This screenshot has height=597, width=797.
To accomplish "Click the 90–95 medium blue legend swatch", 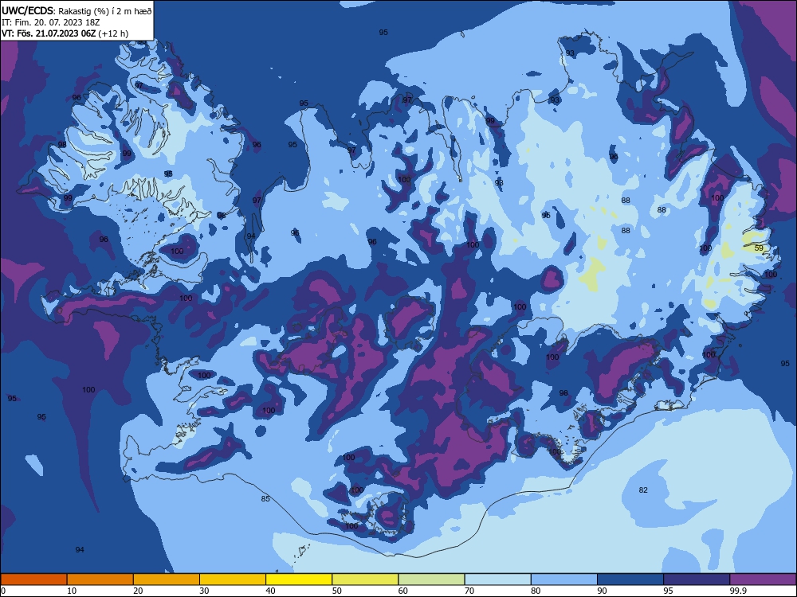I will pos(630,579).
